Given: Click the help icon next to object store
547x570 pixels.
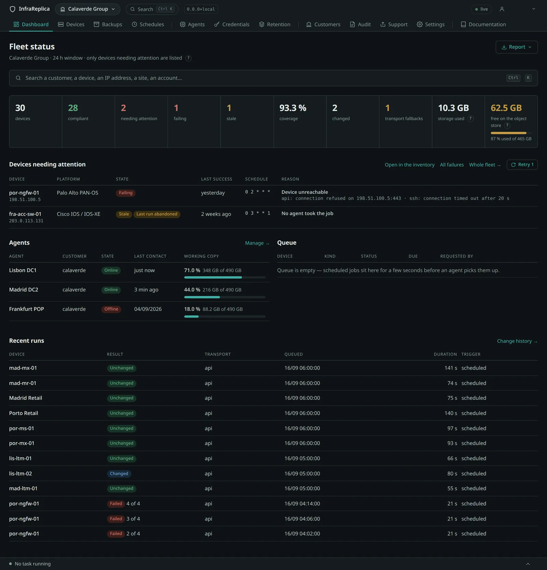Looking at the screenshot, I should pyautogui.click(x=507, y=126).
